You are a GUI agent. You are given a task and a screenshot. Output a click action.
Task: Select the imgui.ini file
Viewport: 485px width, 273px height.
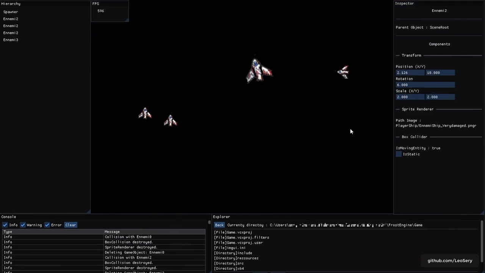(230, 248)
